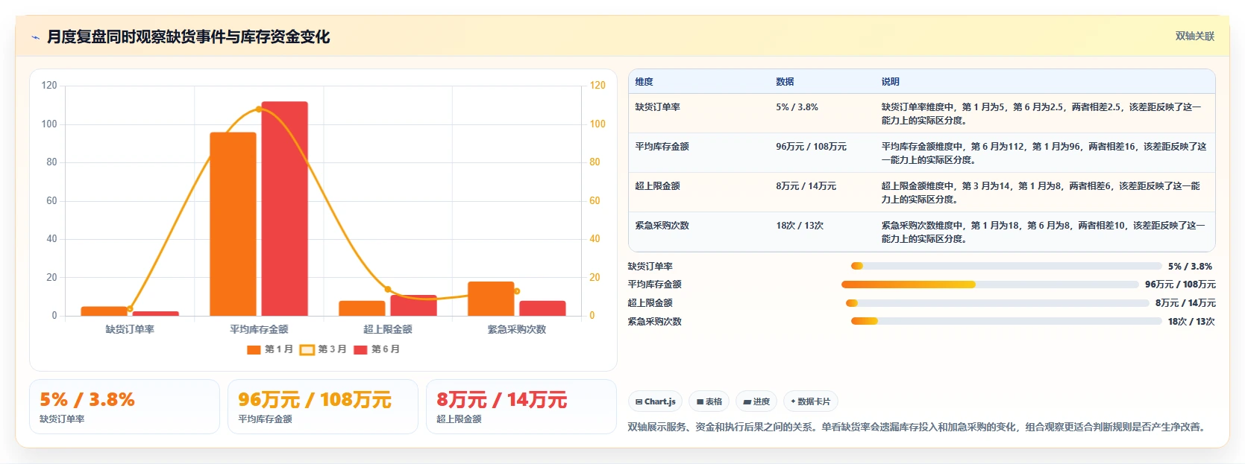Click the 缺货订单率 progress list label
1245x464 pixels.
tap(650, 267)
